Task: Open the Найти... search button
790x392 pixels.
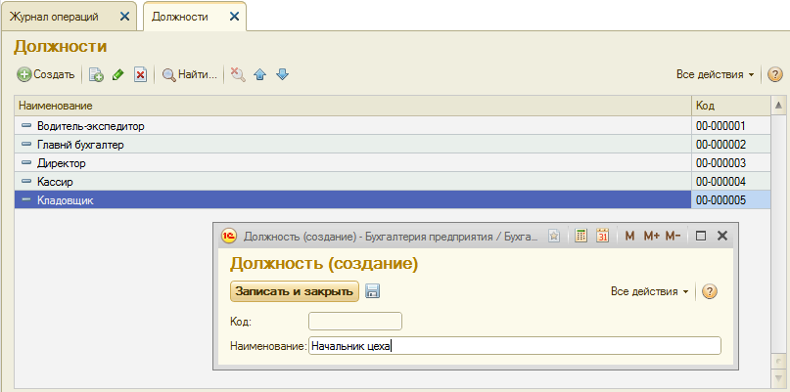Action: 189,74
